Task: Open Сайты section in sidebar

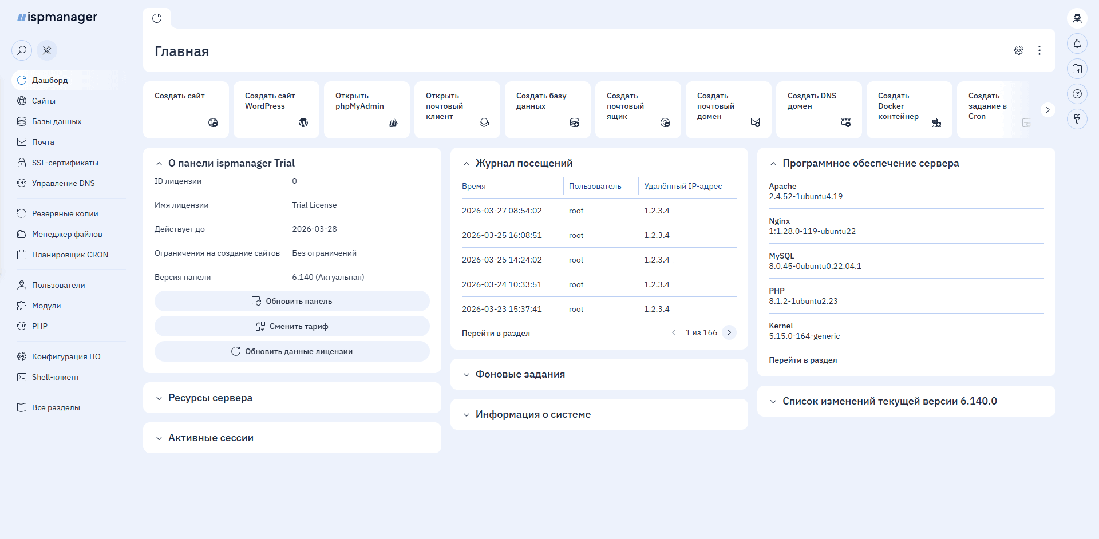Action: 65,101
